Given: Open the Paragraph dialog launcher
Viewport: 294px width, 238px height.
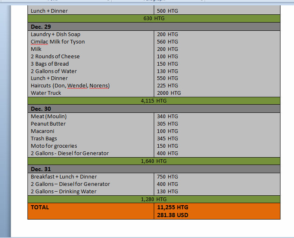Looking at the screenshot, I should [202, 1].
